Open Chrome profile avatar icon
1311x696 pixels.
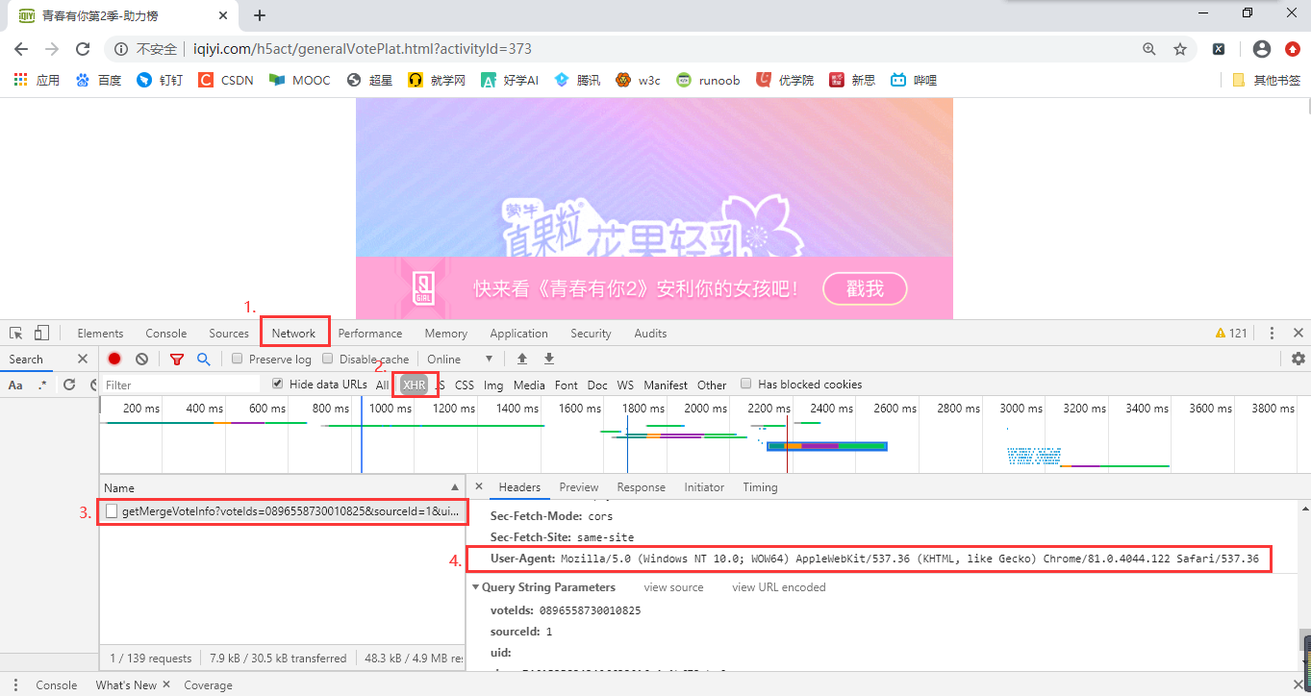coord(1262,49)
